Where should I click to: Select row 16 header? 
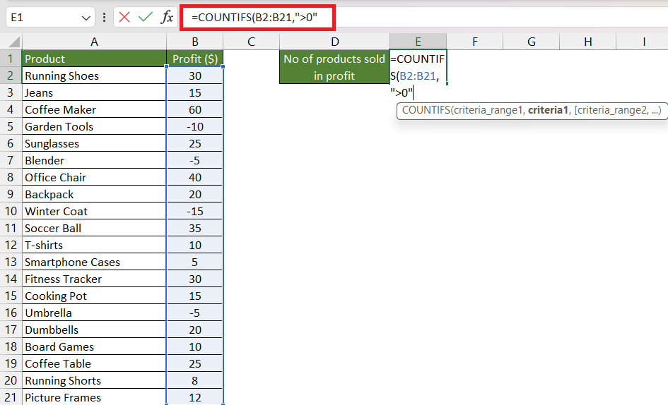(x=11, y=313)
